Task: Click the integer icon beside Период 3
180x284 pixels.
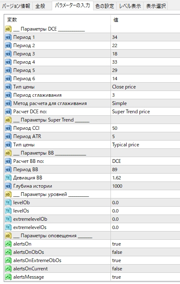Action: click(8, 54)
